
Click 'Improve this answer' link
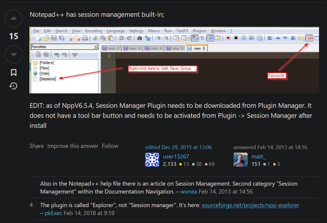pyautogui.click(x=73, y=146)
